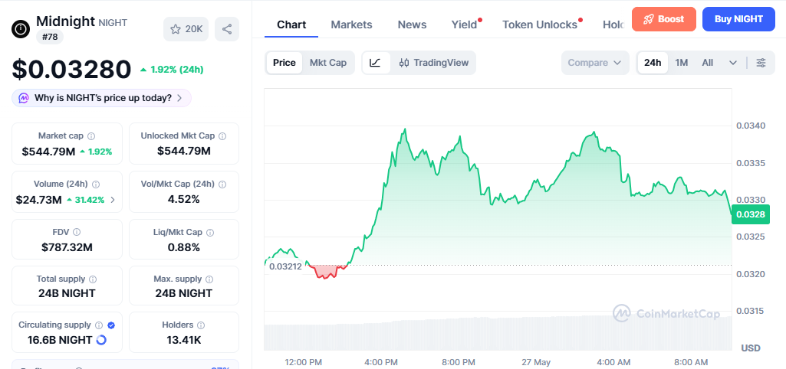Screen dimensions: 786x369
Task: Click the #78 rank badge
Action: pyautogui.click(x=50, y=37)
